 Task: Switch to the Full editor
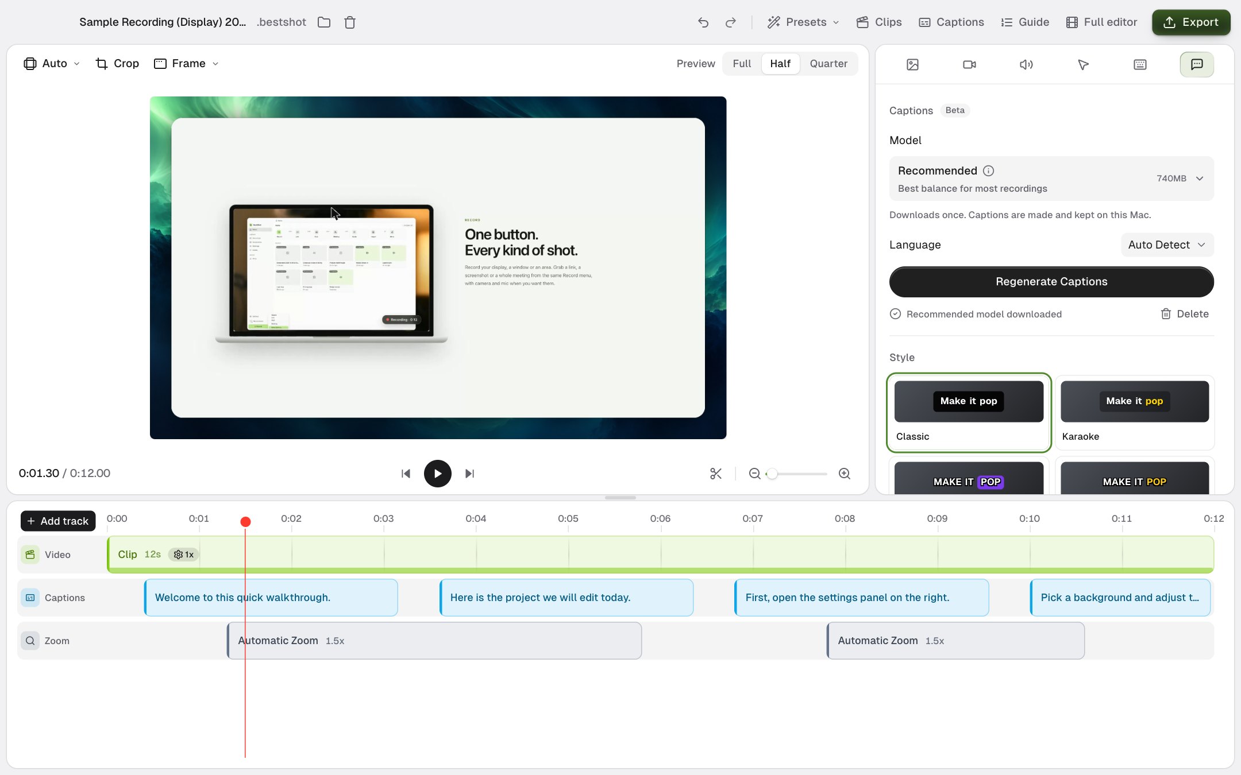pyautogui.click(x=1101, y=22)
